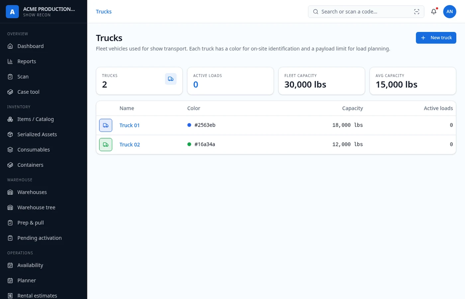Click the Trucks breadcrumb link

tap(104, 12)
